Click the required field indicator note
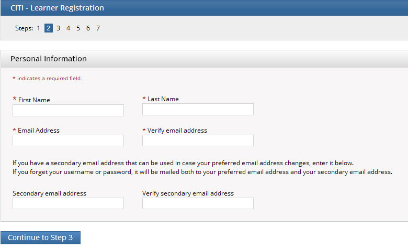This screenshot has width=408, height=249. 48,79
